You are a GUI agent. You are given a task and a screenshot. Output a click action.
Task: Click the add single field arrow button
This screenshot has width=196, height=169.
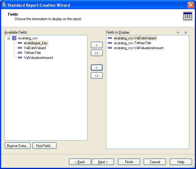tap(97, 45)
